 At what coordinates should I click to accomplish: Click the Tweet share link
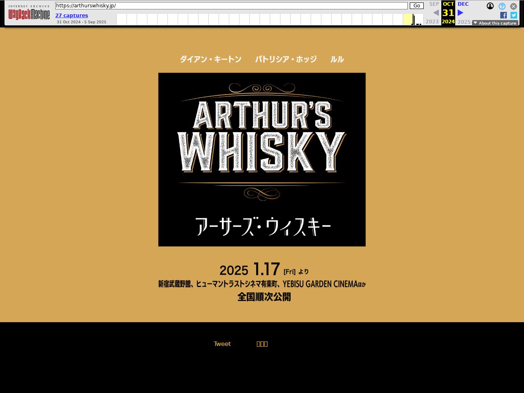(222, 344)
